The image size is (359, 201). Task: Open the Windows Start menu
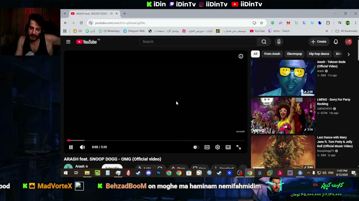pyautogui.click(x=66, y=173)
